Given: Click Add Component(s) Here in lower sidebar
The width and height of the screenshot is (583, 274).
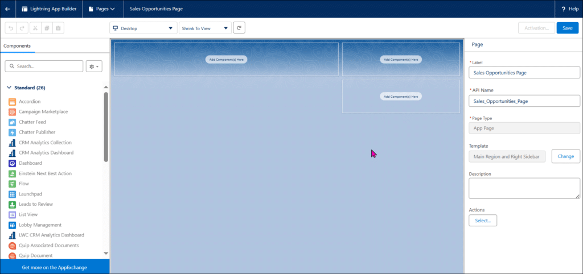Looking at the screenshot, I should click(401, 96).
